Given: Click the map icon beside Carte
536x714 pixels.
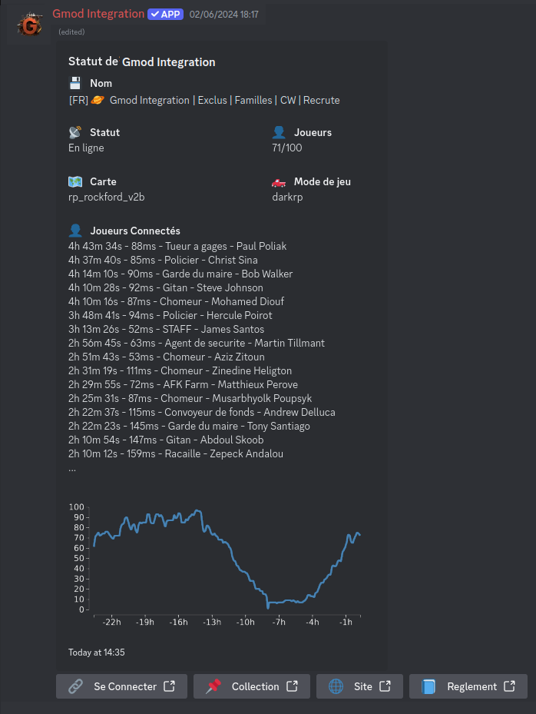Looking at the screenshot, I should point(75,181).
